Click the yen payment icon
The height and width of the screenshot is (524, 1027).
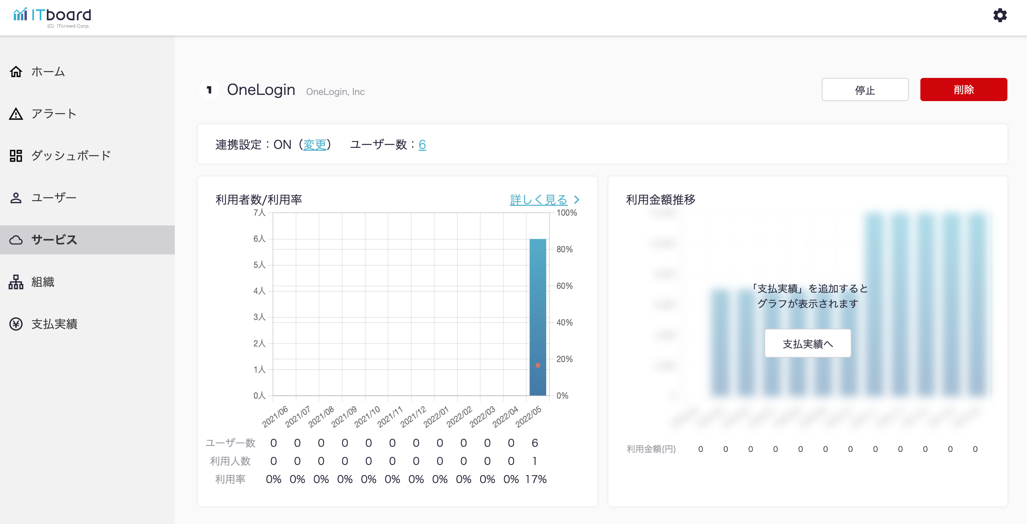16,324
